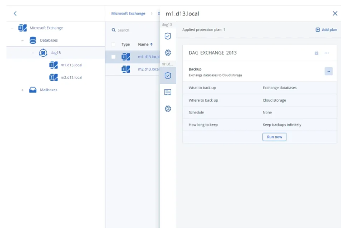Click the lock icon on DAG_EXCHANGE_2013 plan
The height and width of the screenshot is (230, 344).
[316, 53]
